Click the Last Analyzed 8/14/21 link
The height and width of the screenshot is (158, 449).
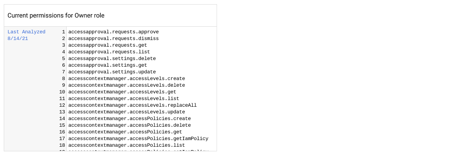click(x=26, y=35)
